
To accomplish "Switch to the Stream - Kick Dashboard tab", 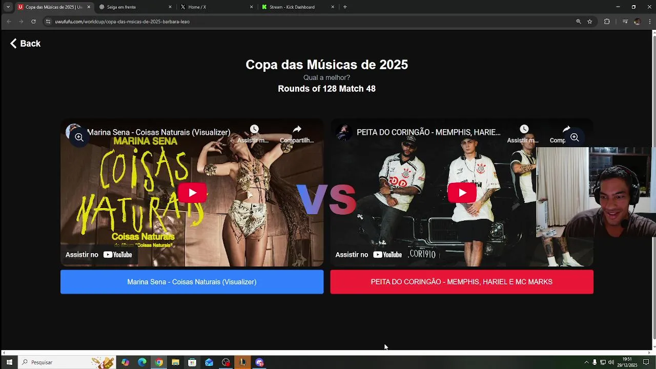I will (x=298, y=7).
